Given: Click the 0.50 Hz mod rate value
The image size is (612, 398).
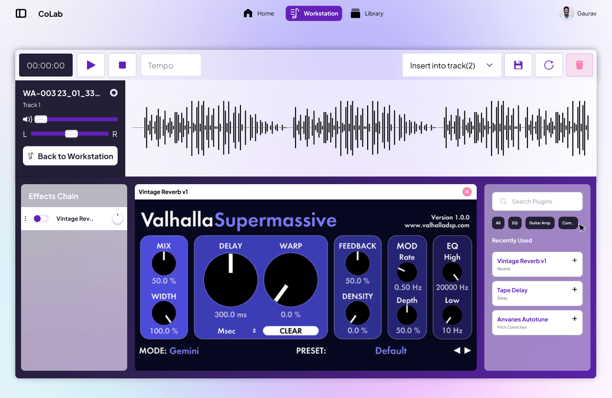Looking at the screenshot, I should point(408,287).
